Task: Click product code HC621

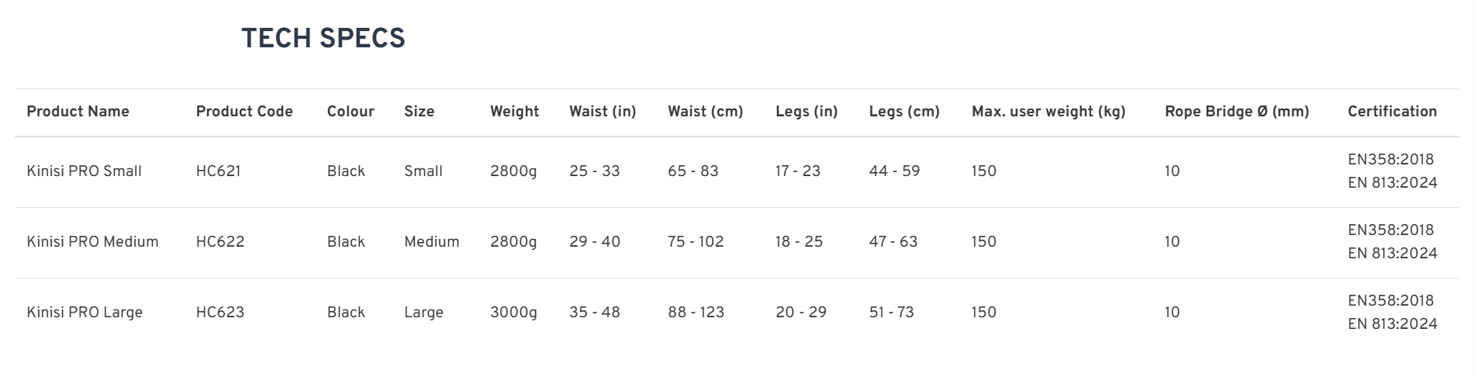Action: [218, 171]
